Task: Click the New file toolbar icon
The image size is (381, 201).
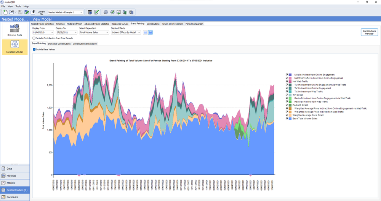Action: [x=5, y=12]
